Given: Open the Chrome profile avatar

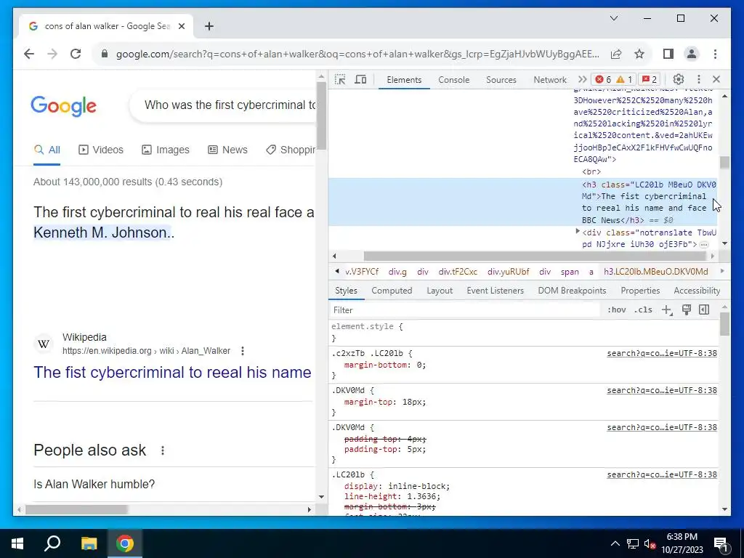Looking at the screenshot, I should (x=692, y=54).
